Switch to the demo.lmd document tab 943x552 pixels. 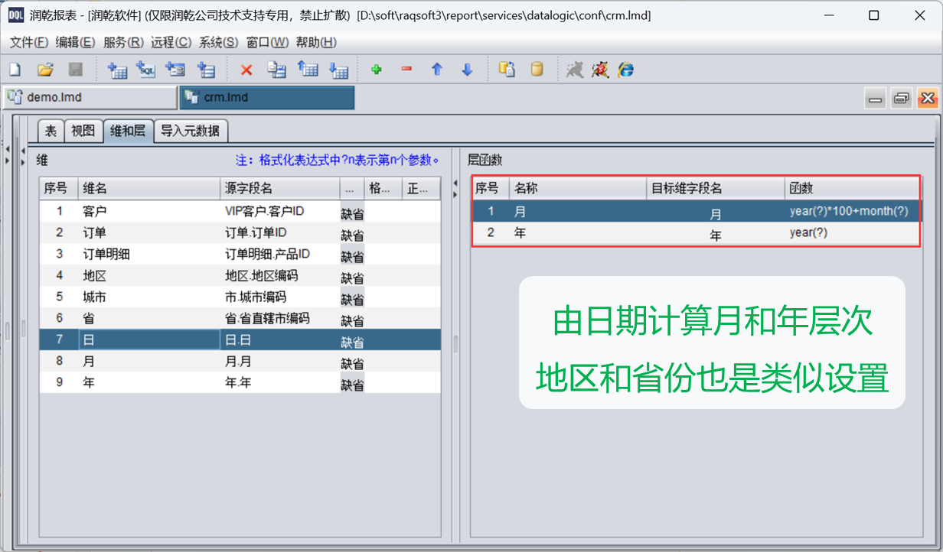tap(90, 98)
